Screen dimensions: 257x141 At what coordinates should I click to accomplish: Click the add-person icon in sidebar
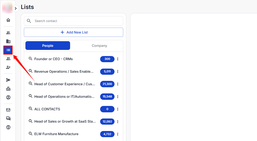tap(8, 67)
